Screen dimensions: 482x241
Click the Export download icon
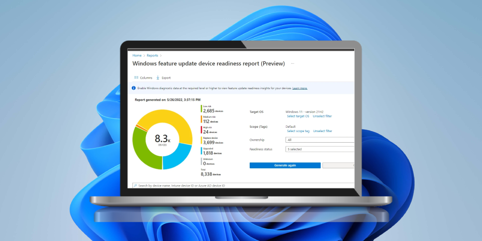tap(158, 78)
